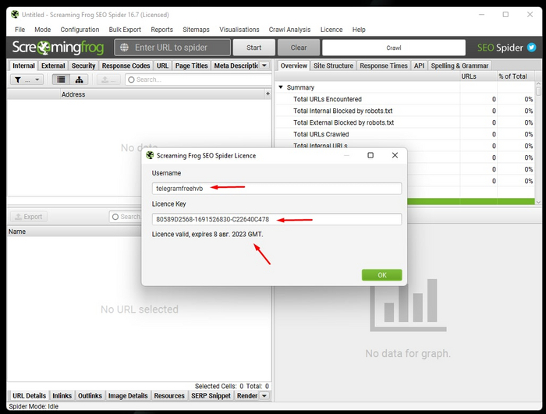Select the Overview tab
This screenshot has width=546, height=414.
[x=293, y=65]
